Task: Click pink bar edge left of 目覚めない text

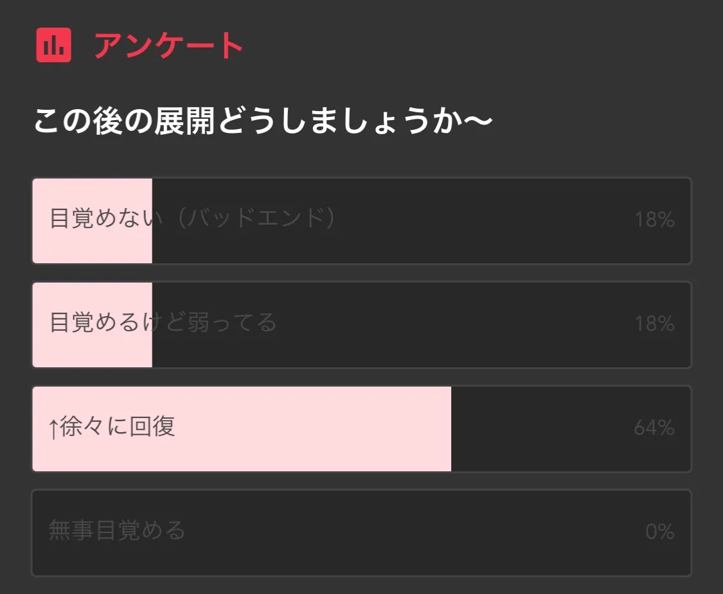Action: (x=40, y=220)
